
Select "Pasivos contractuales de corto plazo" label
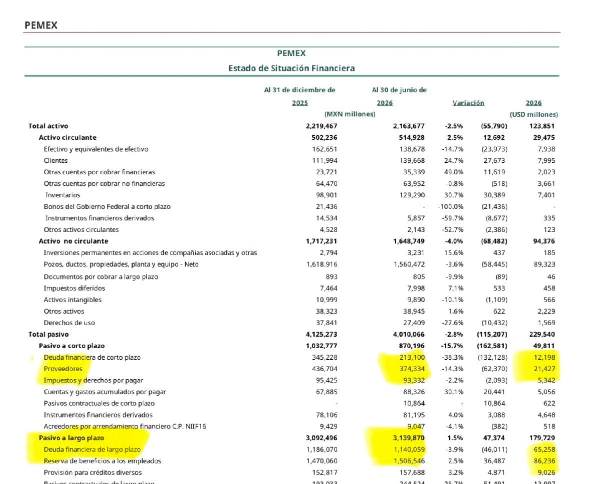coord(99,403)
